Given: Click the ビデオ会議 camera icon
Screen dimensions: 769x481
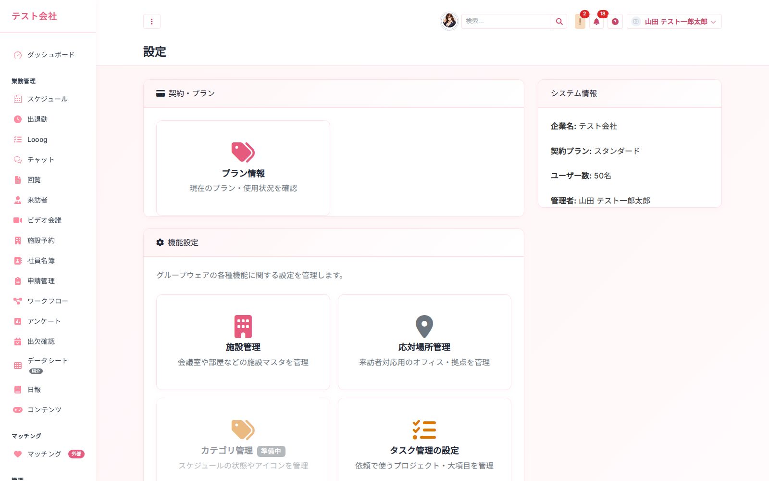Looking at the screenshot, I should tap(18, 220).
